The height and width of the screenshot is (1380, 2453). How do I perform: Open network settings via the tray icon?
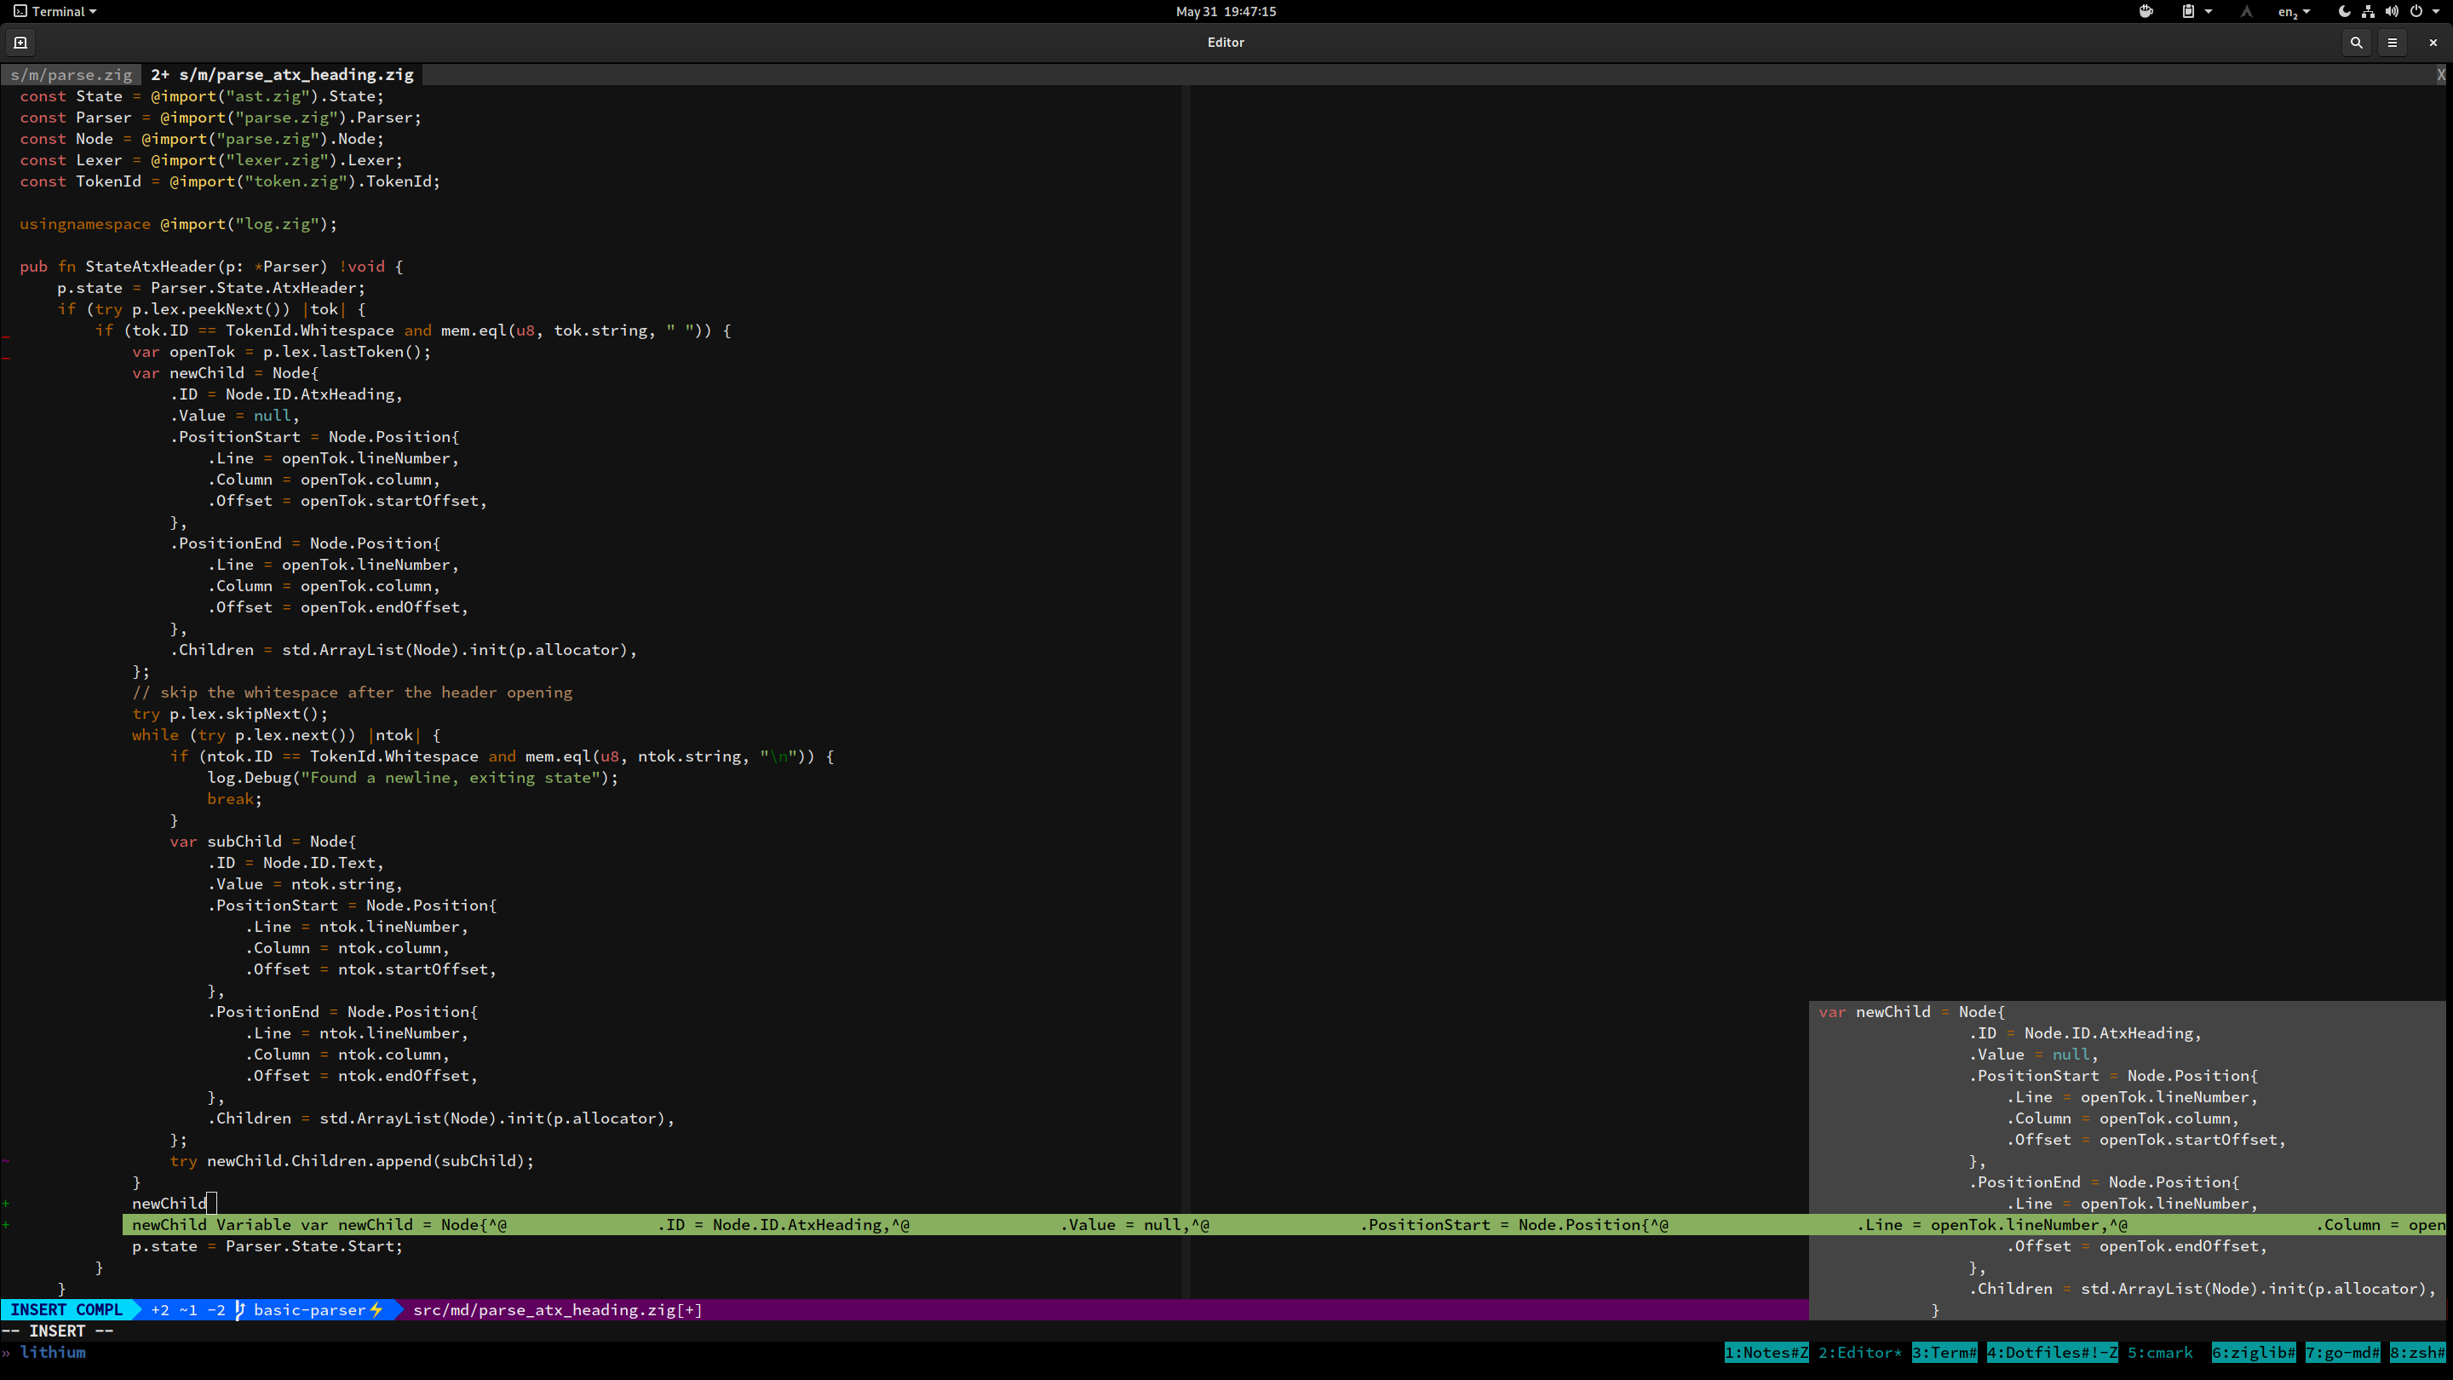point(2370,11)
